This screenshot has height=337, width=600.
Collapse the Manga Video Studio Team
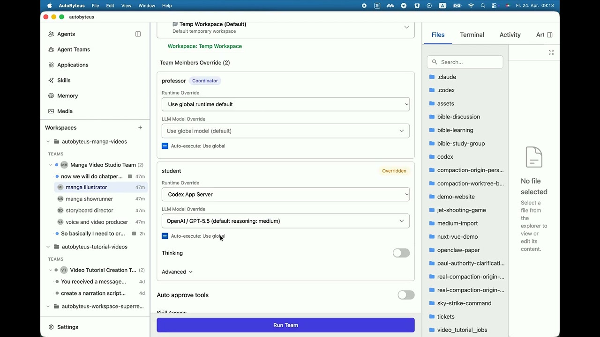(51, 165)
